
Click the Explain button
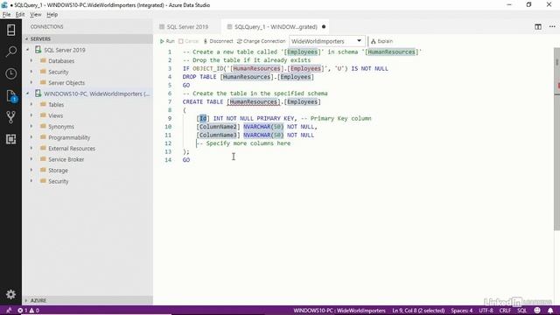coord(381,41)
